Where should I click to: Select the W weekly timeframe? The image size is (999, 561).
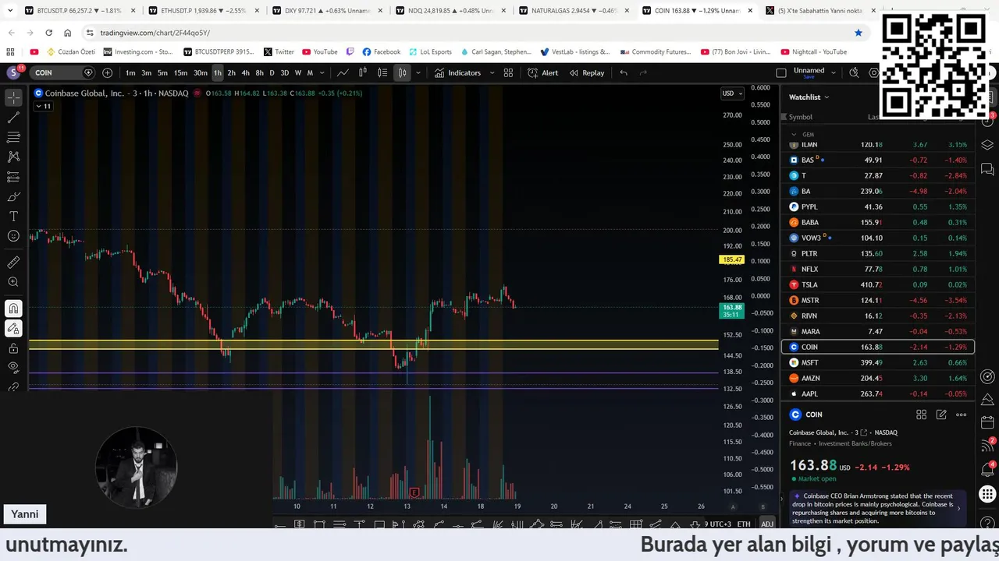297,72
